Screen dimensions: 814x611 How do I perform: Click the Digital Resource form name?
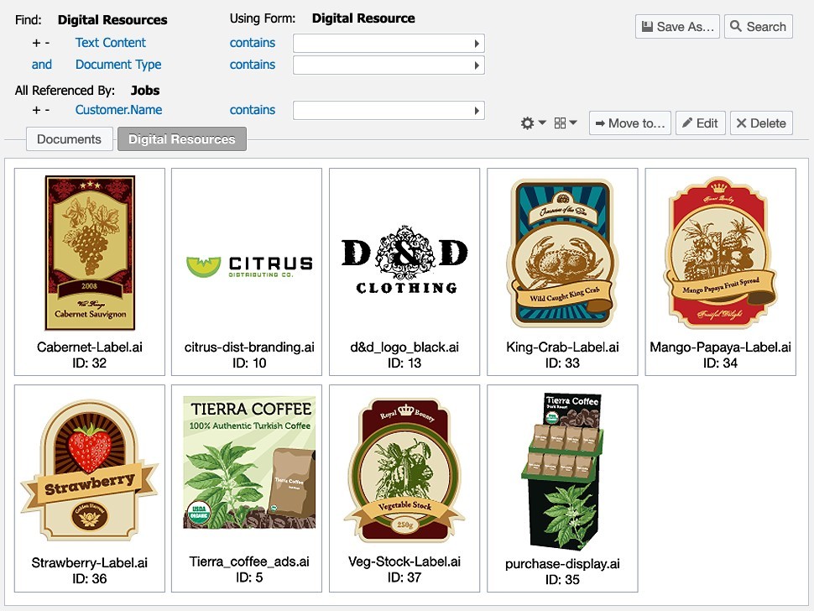point(363,18)
